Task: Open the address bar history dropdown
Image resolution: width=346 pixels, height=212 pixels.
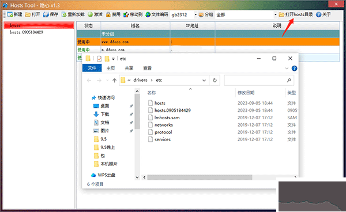Action: [204, 81]
